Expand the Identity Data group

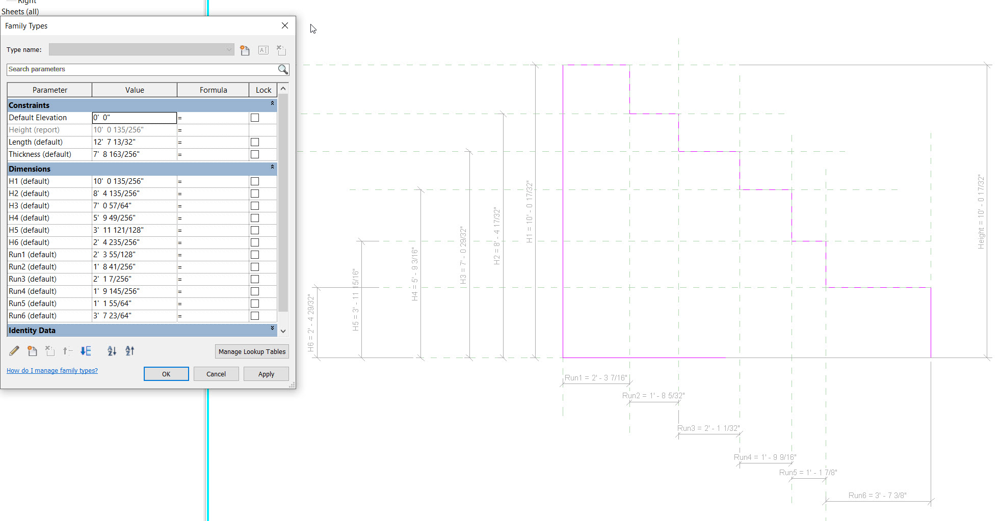click(272, 328)
